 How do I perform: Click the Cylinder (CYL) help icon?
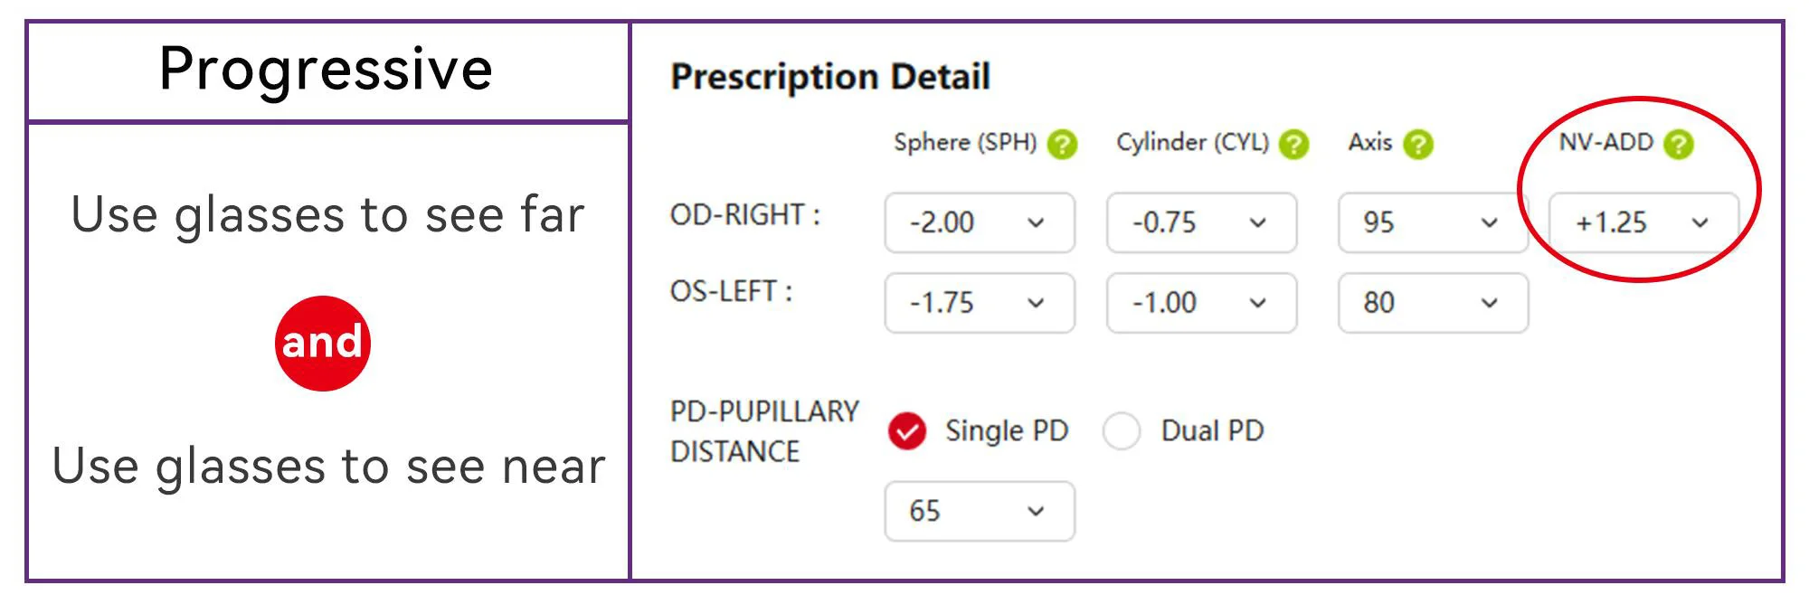[x=1293, y=144]
